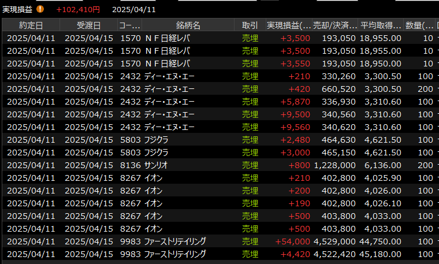Click the 取引 column header
The height and width of the screenshot is (264, 439).
pyautogui.click(x=250, y=25)
